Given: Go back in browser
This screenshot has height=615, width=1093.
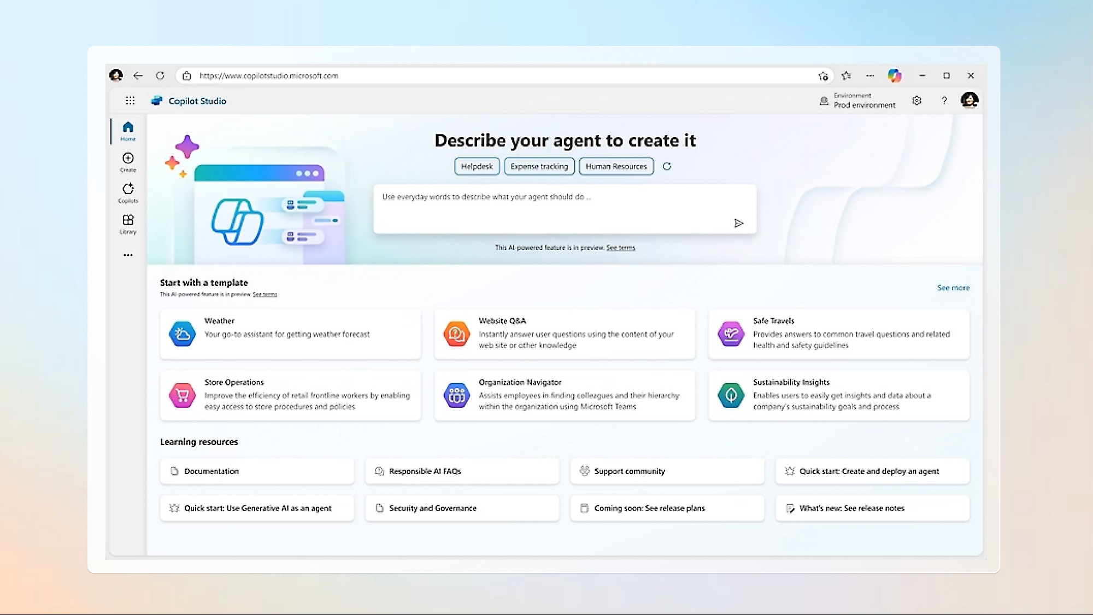Looking at the screenshot, I should pyautogui.click(x=138, y=75).
